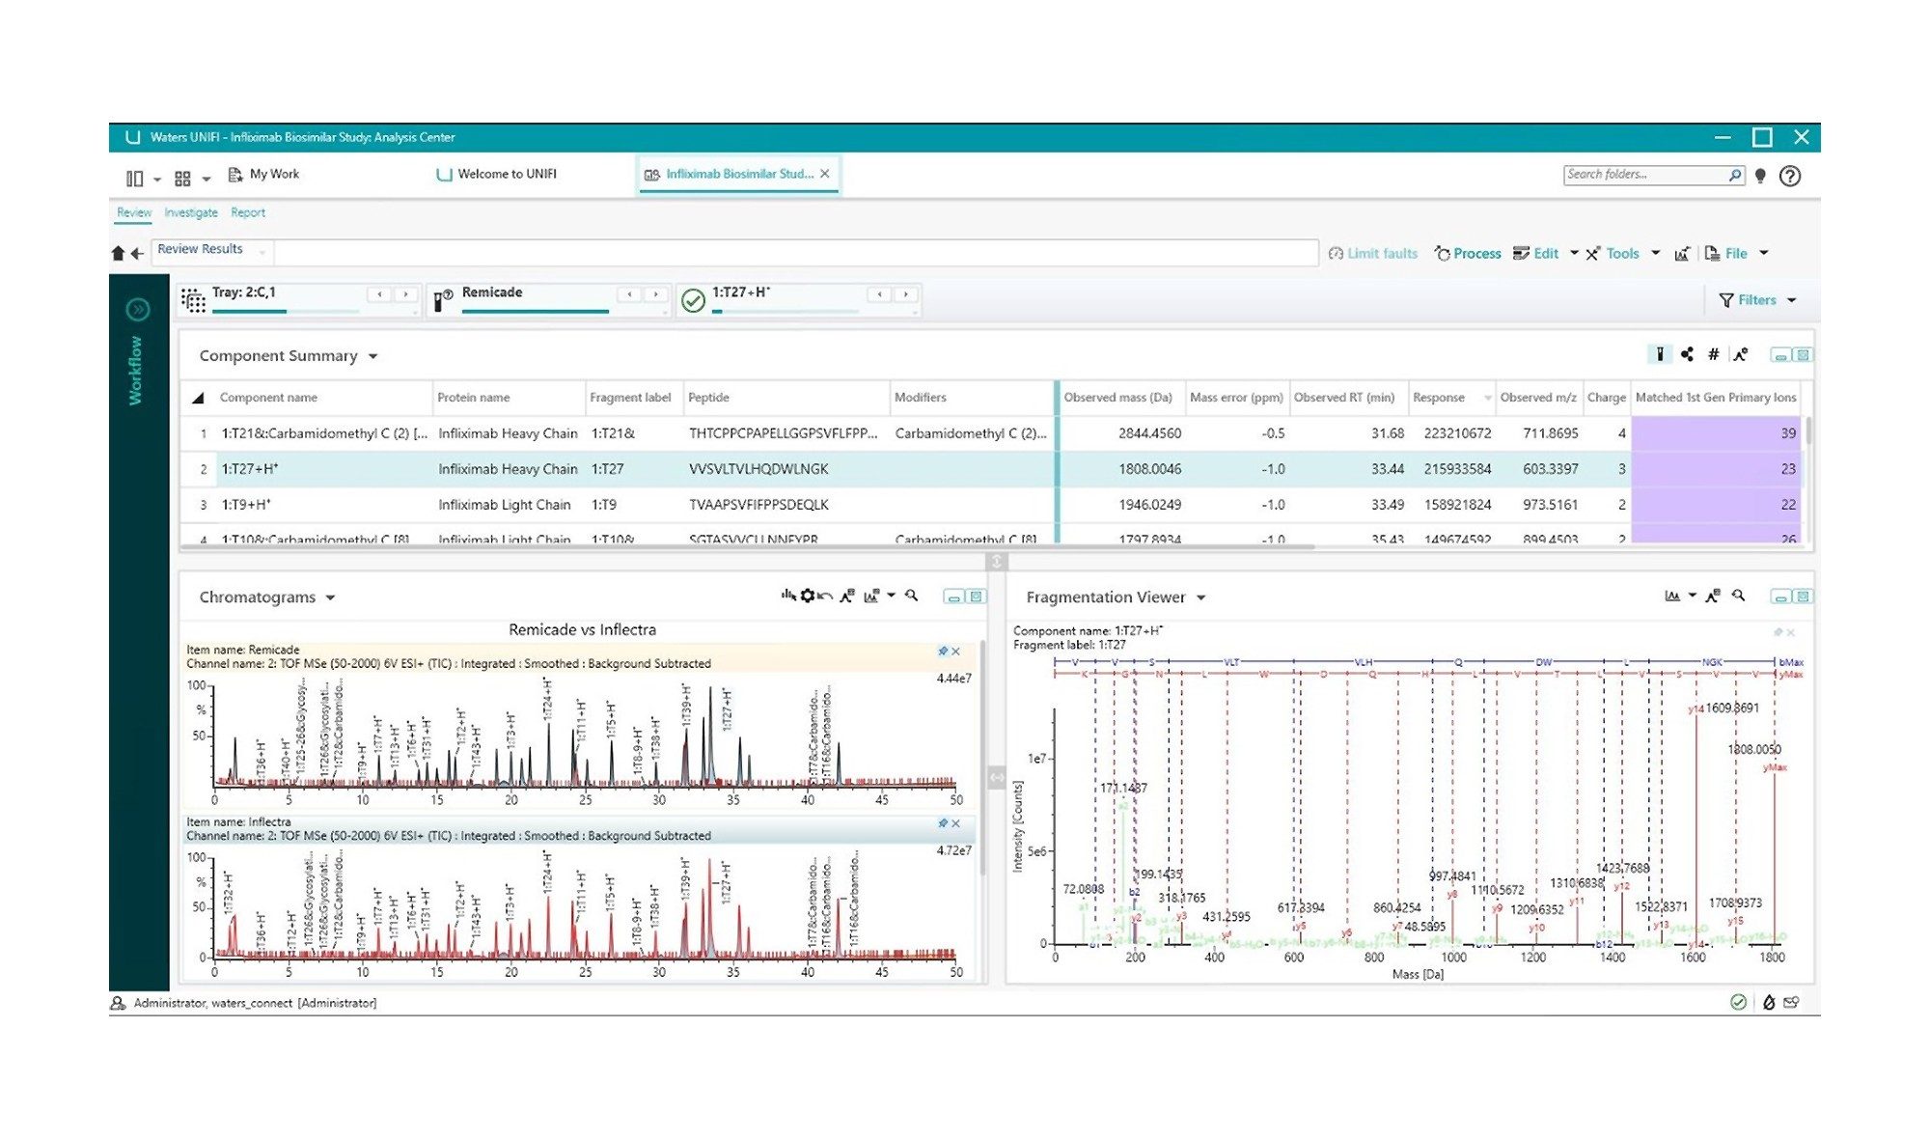The width and height of the screenshot is (1930, 1139).
Task: Click the 1:T27+H component progress bar
Action: tap(785, 311)
